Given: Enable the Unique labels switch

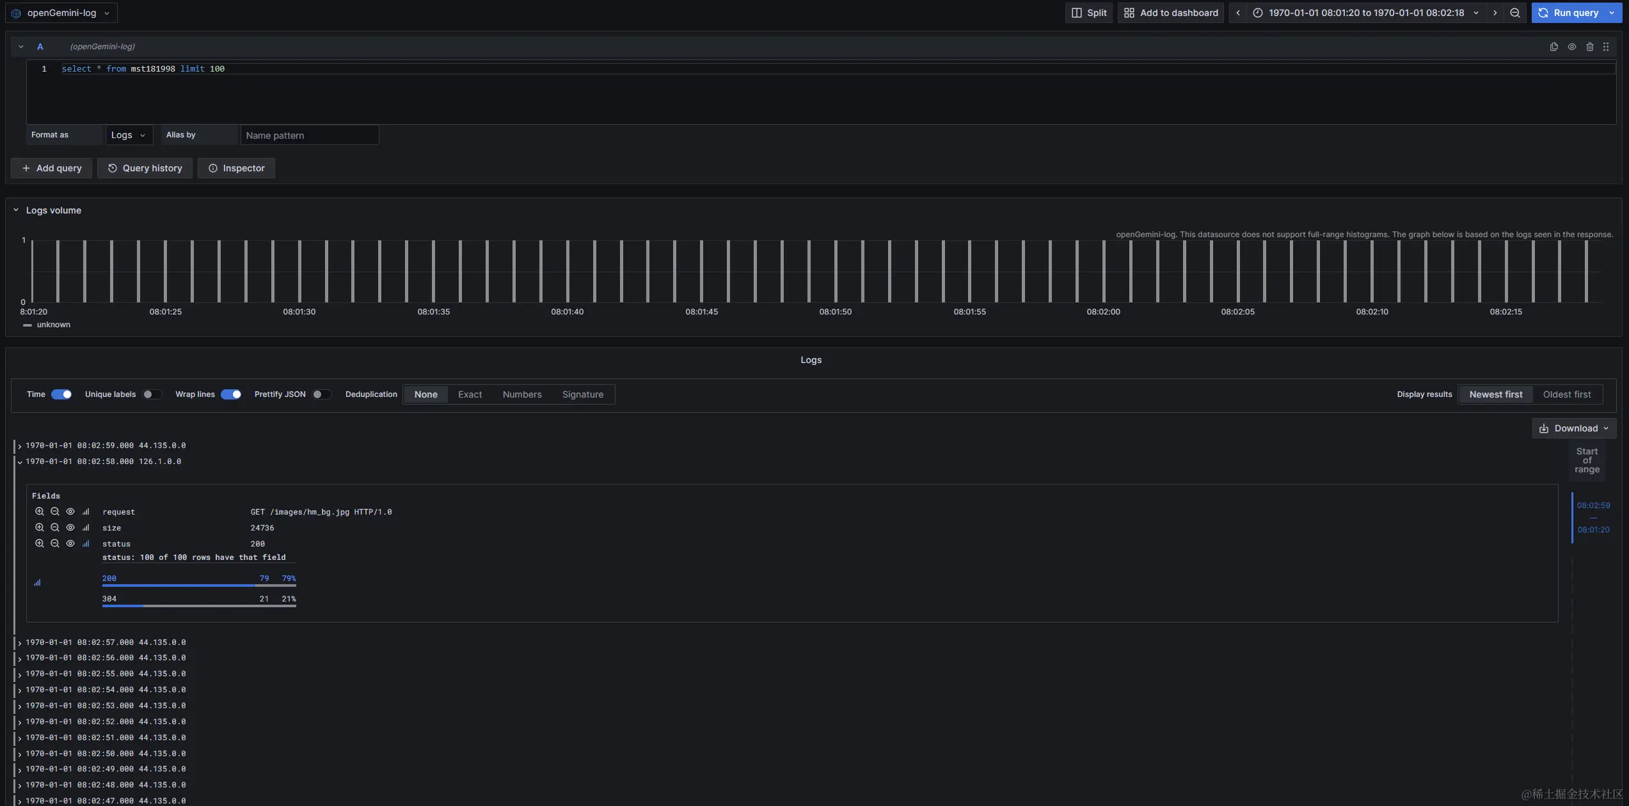Looking at the screenshot, I should point(152,394).
